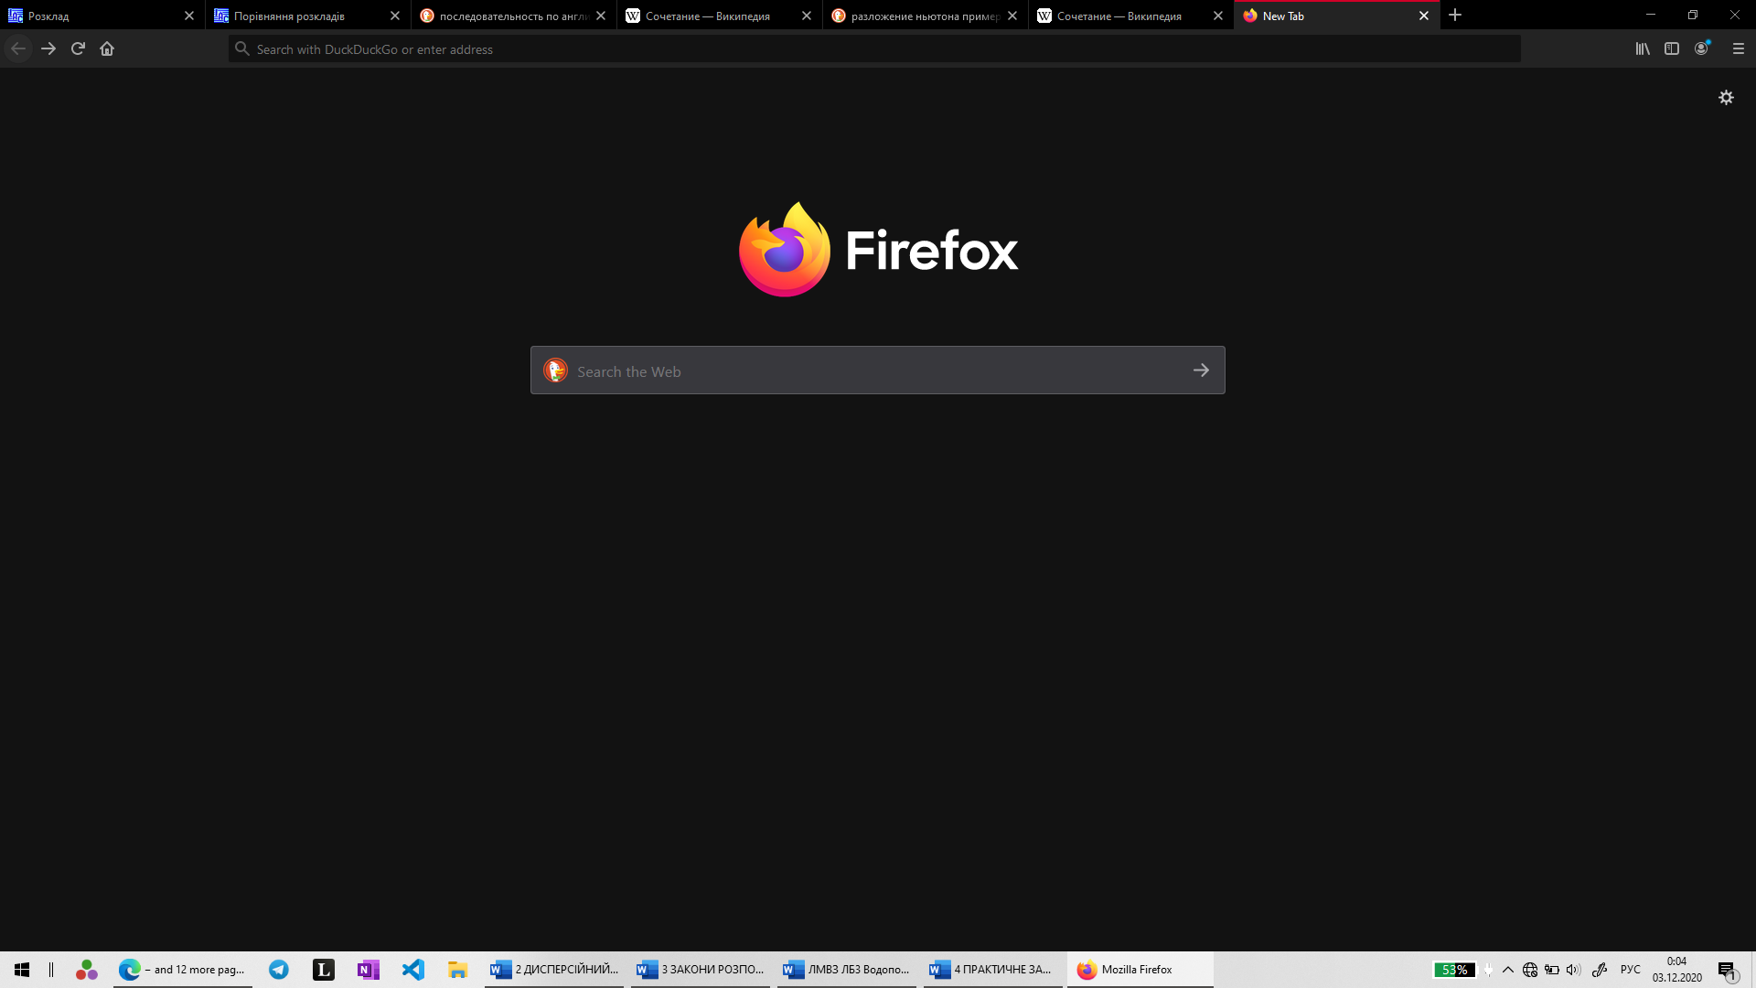Image resolution: width=1756 pixels, height=988 pixels.
Task: Switch to последовательность по англ tab
Action: [514, 16]
